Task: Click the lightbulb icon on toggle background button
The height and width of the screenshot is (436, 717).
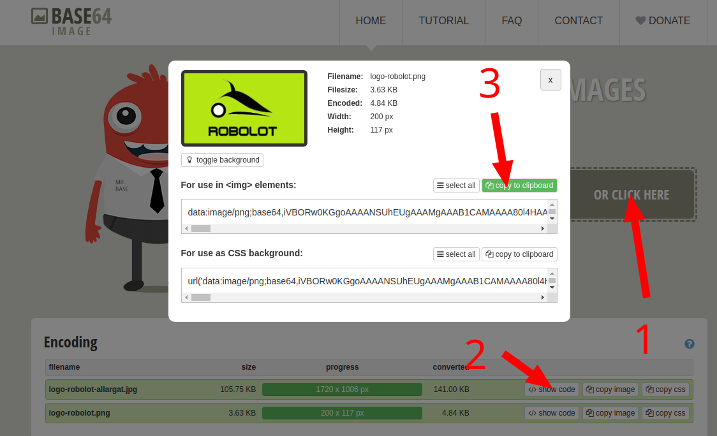Action: pos(189,160)
